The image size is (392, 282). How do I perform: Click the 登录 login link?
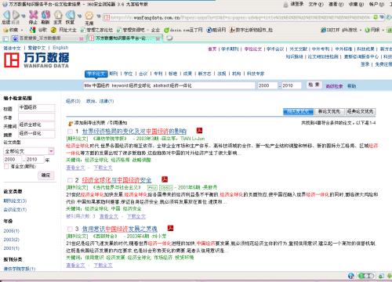click(365, 64)
